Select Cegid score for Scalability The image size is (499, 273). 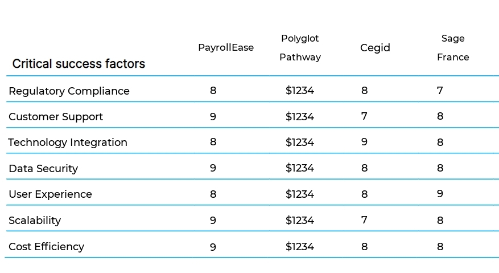pos(364,221)
